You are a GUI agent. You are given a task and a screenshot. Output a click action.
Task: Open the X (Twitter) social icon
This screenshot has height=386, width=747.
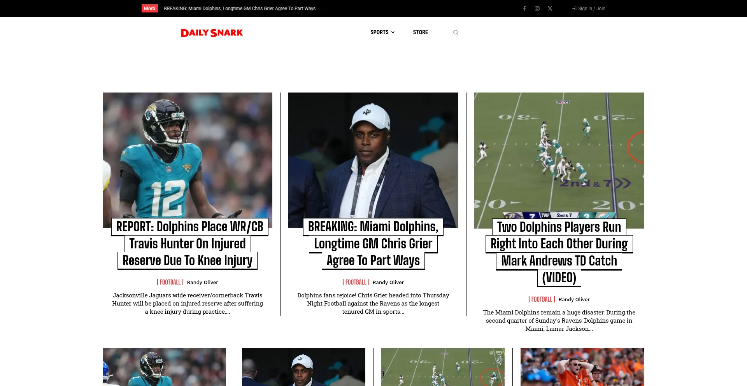click(x=550, y=9)
